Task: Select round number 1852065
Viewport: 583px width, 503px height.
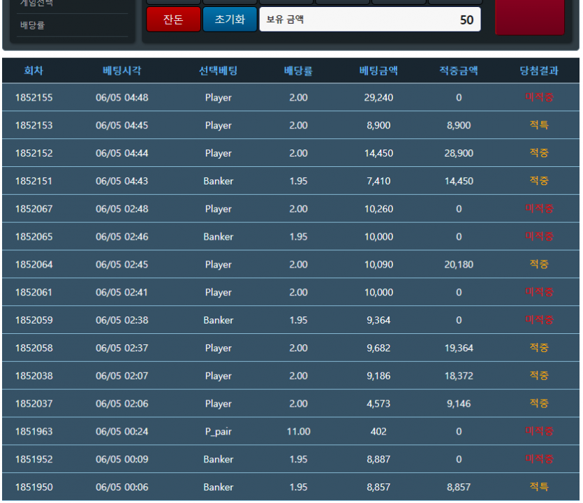Action: (x=34, y=237)
